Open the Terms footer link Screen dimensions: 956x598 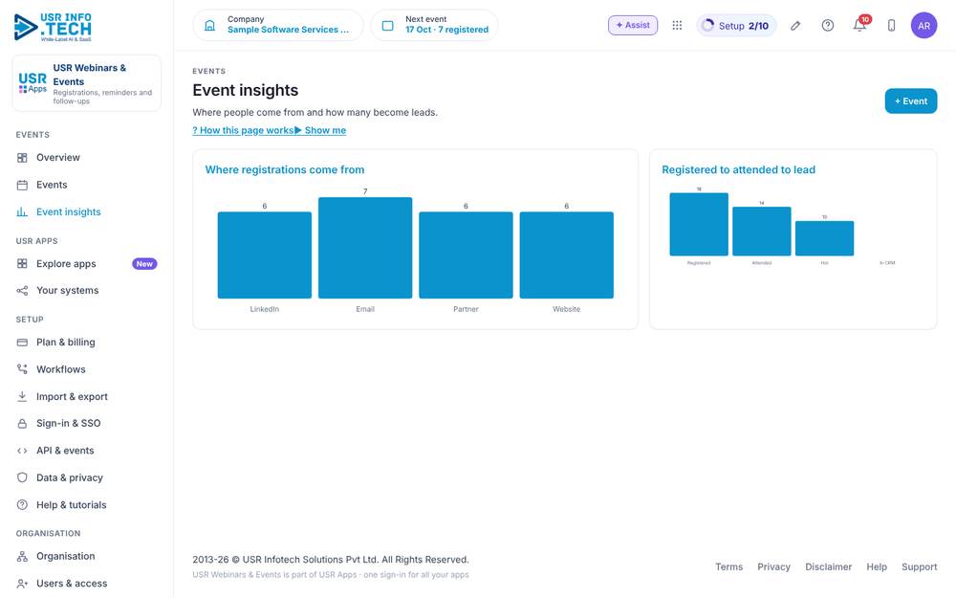pos(729,566)
